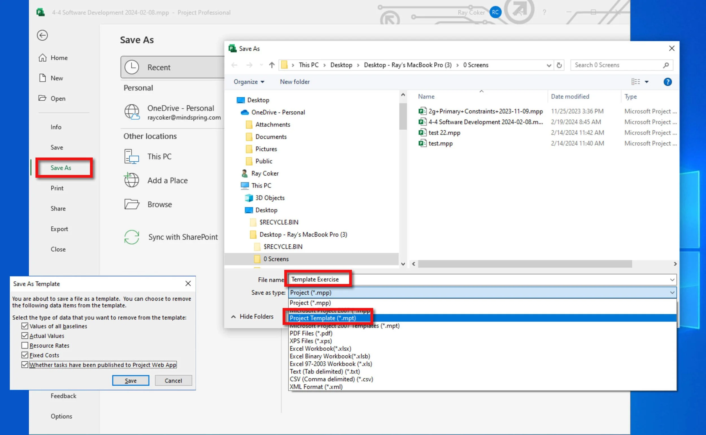Image resolution: width=706 pixels, height=435 pixels.
Task: Open the Organize menu
Action: [249, 82]
